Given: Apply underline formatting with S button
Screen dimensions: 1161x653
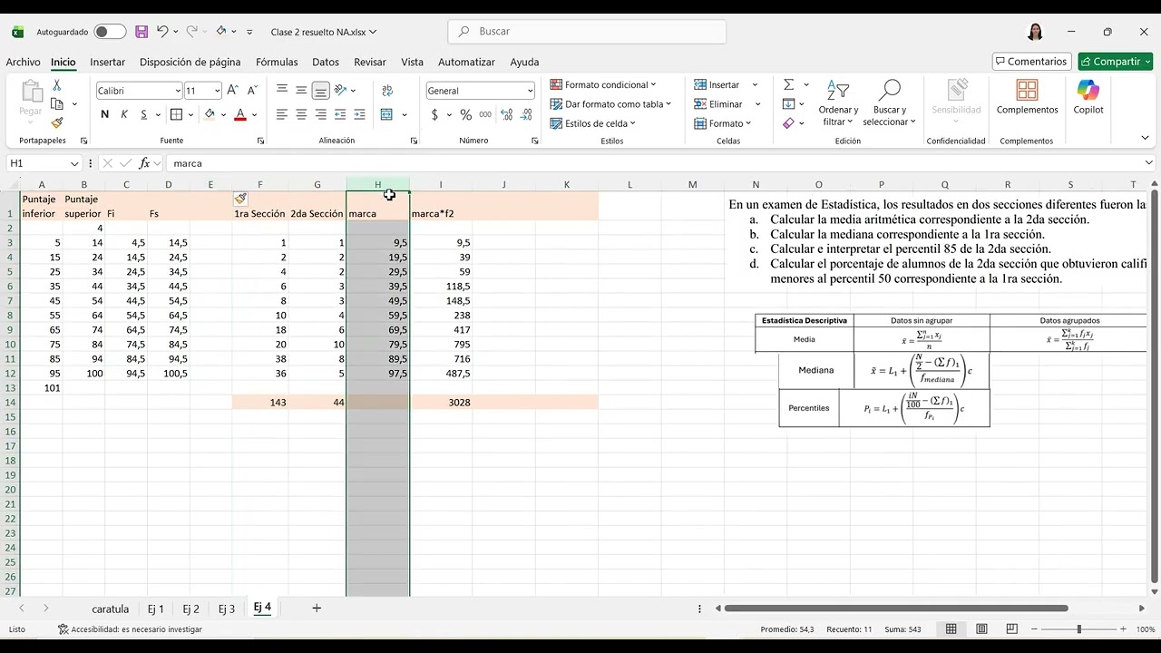Looking at the screenshot, I should click(x=144, y=114).
